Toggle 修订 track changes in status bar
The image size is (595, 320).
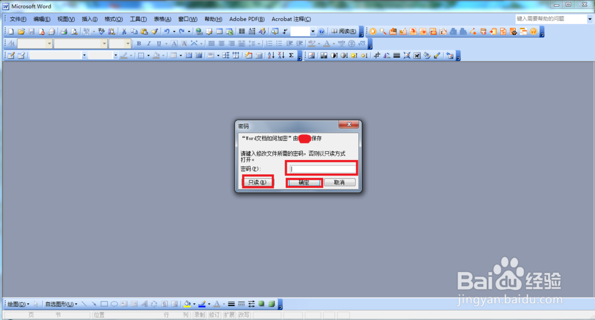point(214,315)
